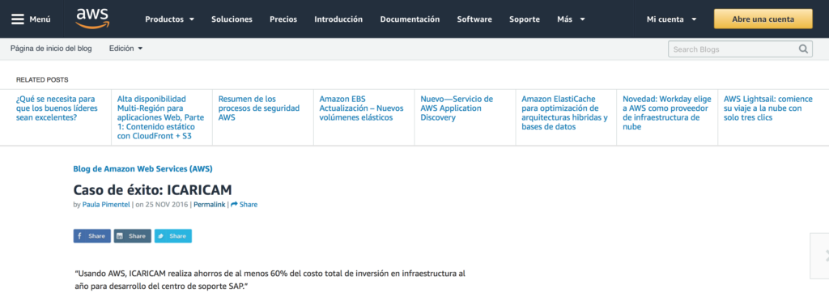This screenshot has height=293, width=829.
Task: Click the search magnifier icon
Action: (x=803, y=49)
